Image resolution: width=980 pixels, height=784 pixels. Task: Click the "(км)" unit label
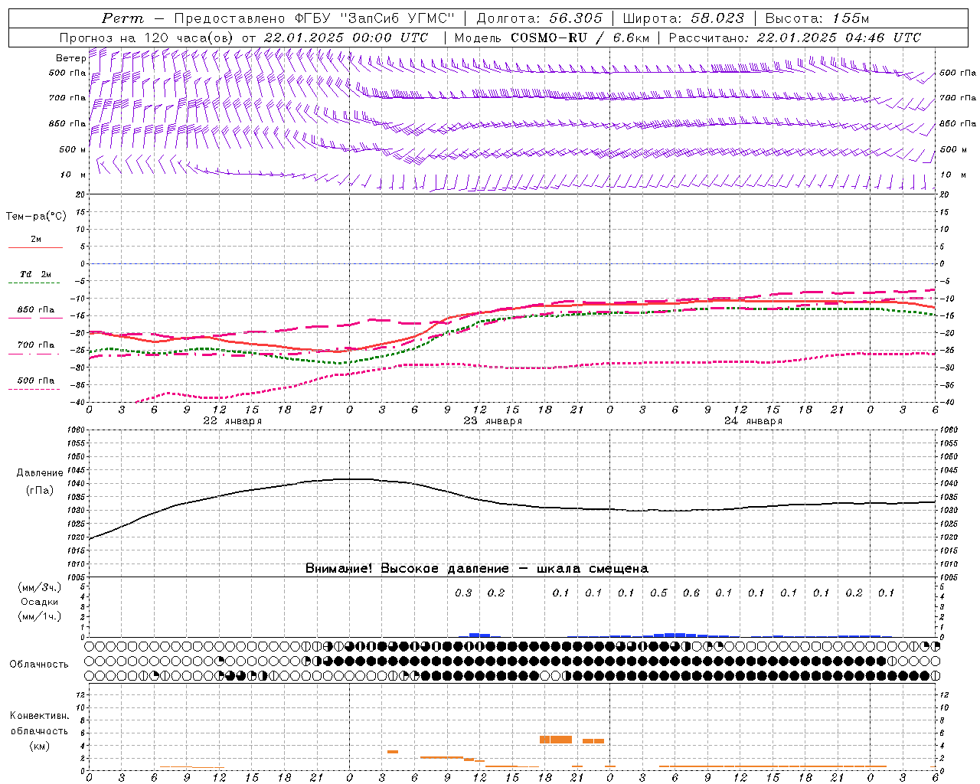tap(40, 746)
